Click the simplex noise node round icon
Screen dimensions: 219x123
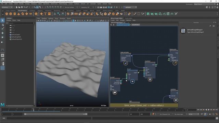[x=150, y=80]
